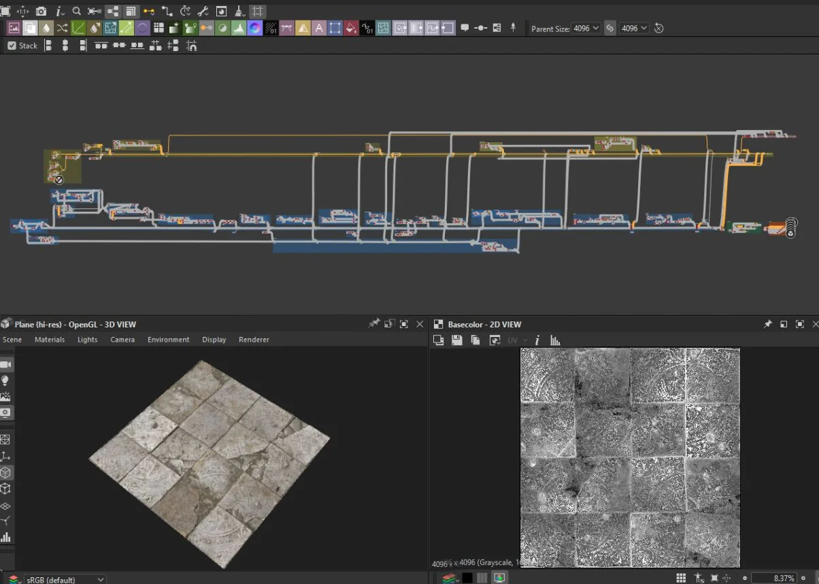Viewport: 819px width, 584px height.
Task: Click the histogram icon in 2D view
Action: (x=555, y=340)
